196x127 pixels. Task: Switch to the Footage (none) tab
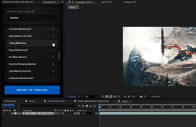(x=130, y=2)
